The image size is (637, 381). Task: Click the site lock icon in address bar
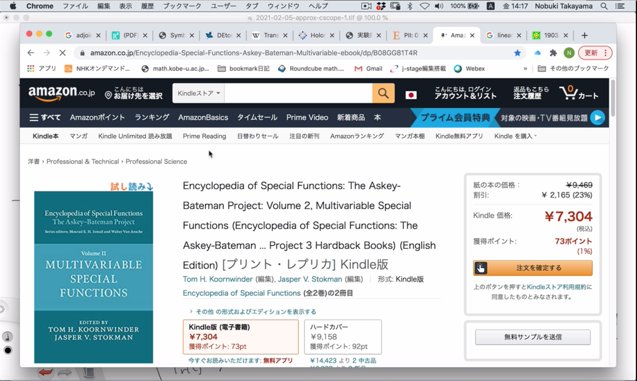82,53
